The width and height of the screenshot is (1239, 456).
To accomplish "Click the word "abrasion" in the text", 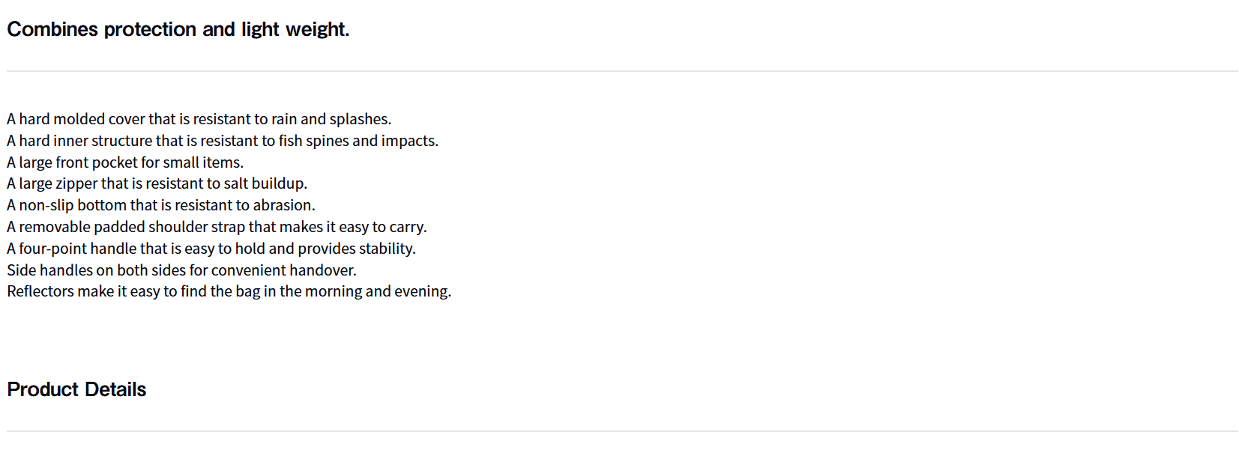I will pos(283,205).
